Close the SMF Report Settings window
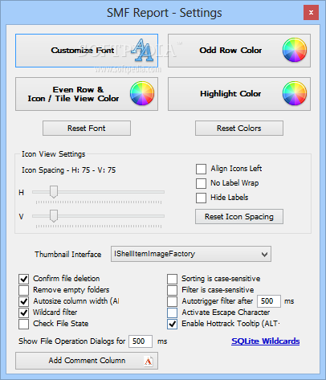This screenshot has height=380, width=326. (311, 12)
